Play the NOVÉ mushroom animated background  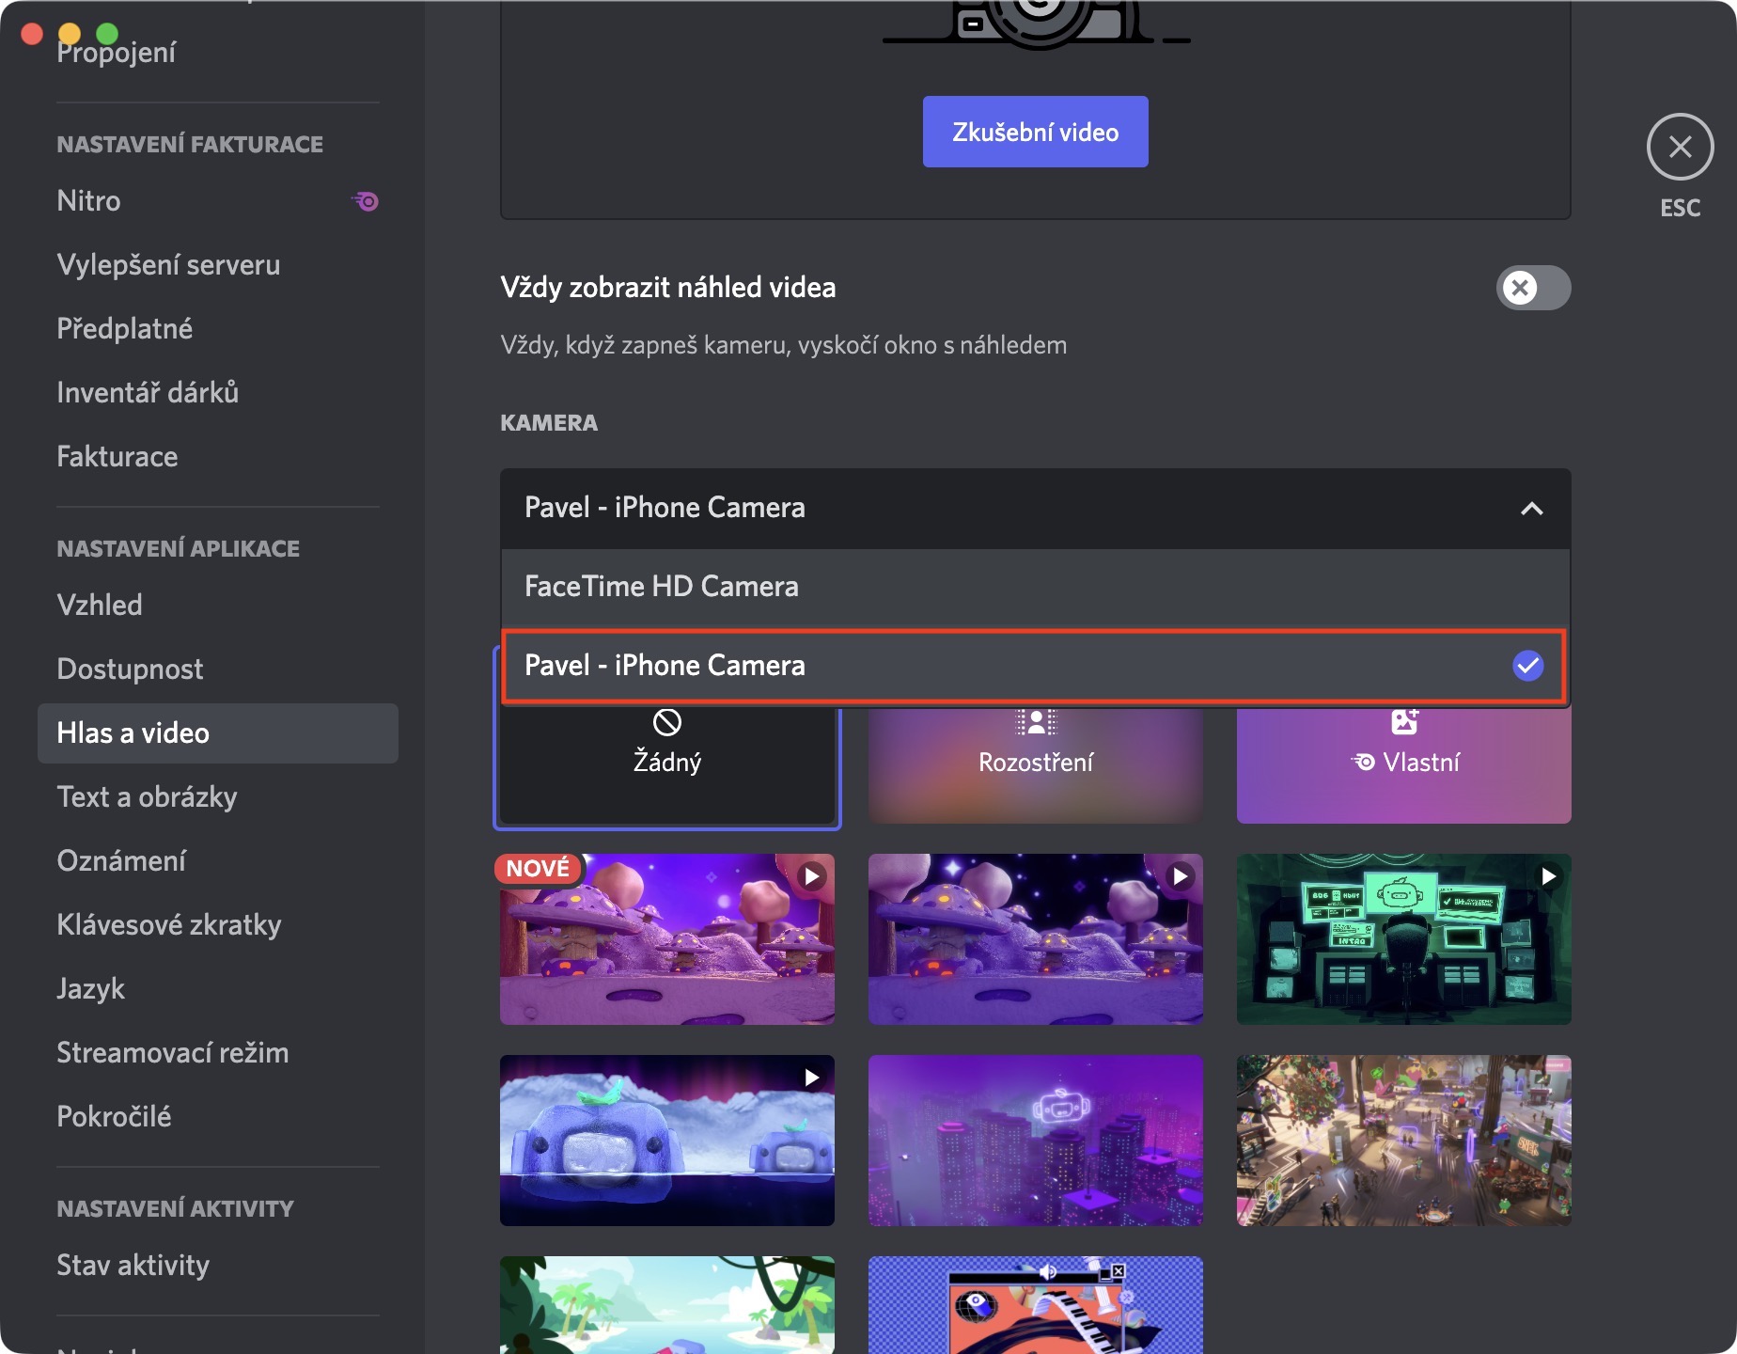[x=812, y=876]
